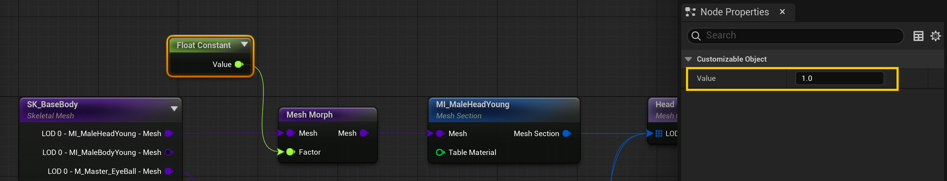Click the LOD 0 MI_MaleHeadYoung mesh pin

[x=169, y=134]
